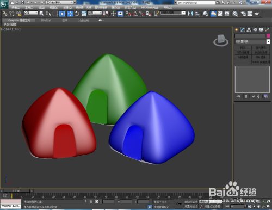Open the Modifier List dropdown (修改器列表)

(252, 41)
